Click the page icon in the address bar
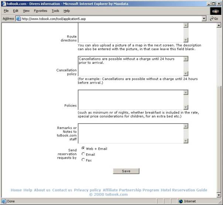 (x=18, y=18)
